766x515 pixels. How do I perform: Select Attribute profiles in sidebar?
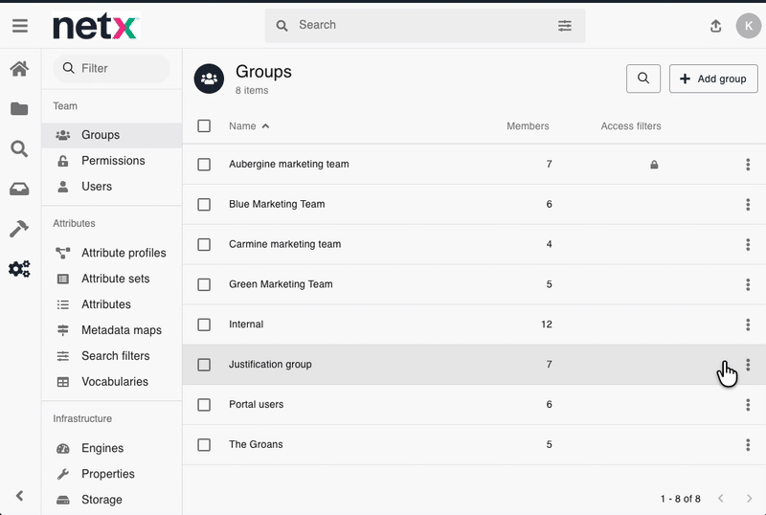124,253
